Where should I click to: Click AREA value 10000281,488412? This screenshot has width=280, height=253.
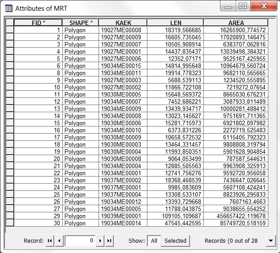(x=236, y=109)
